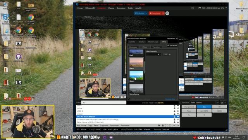The height and width of the screenshot is (140, 248).
Task: Open the Fichier menu
Action: coord(80,8)
